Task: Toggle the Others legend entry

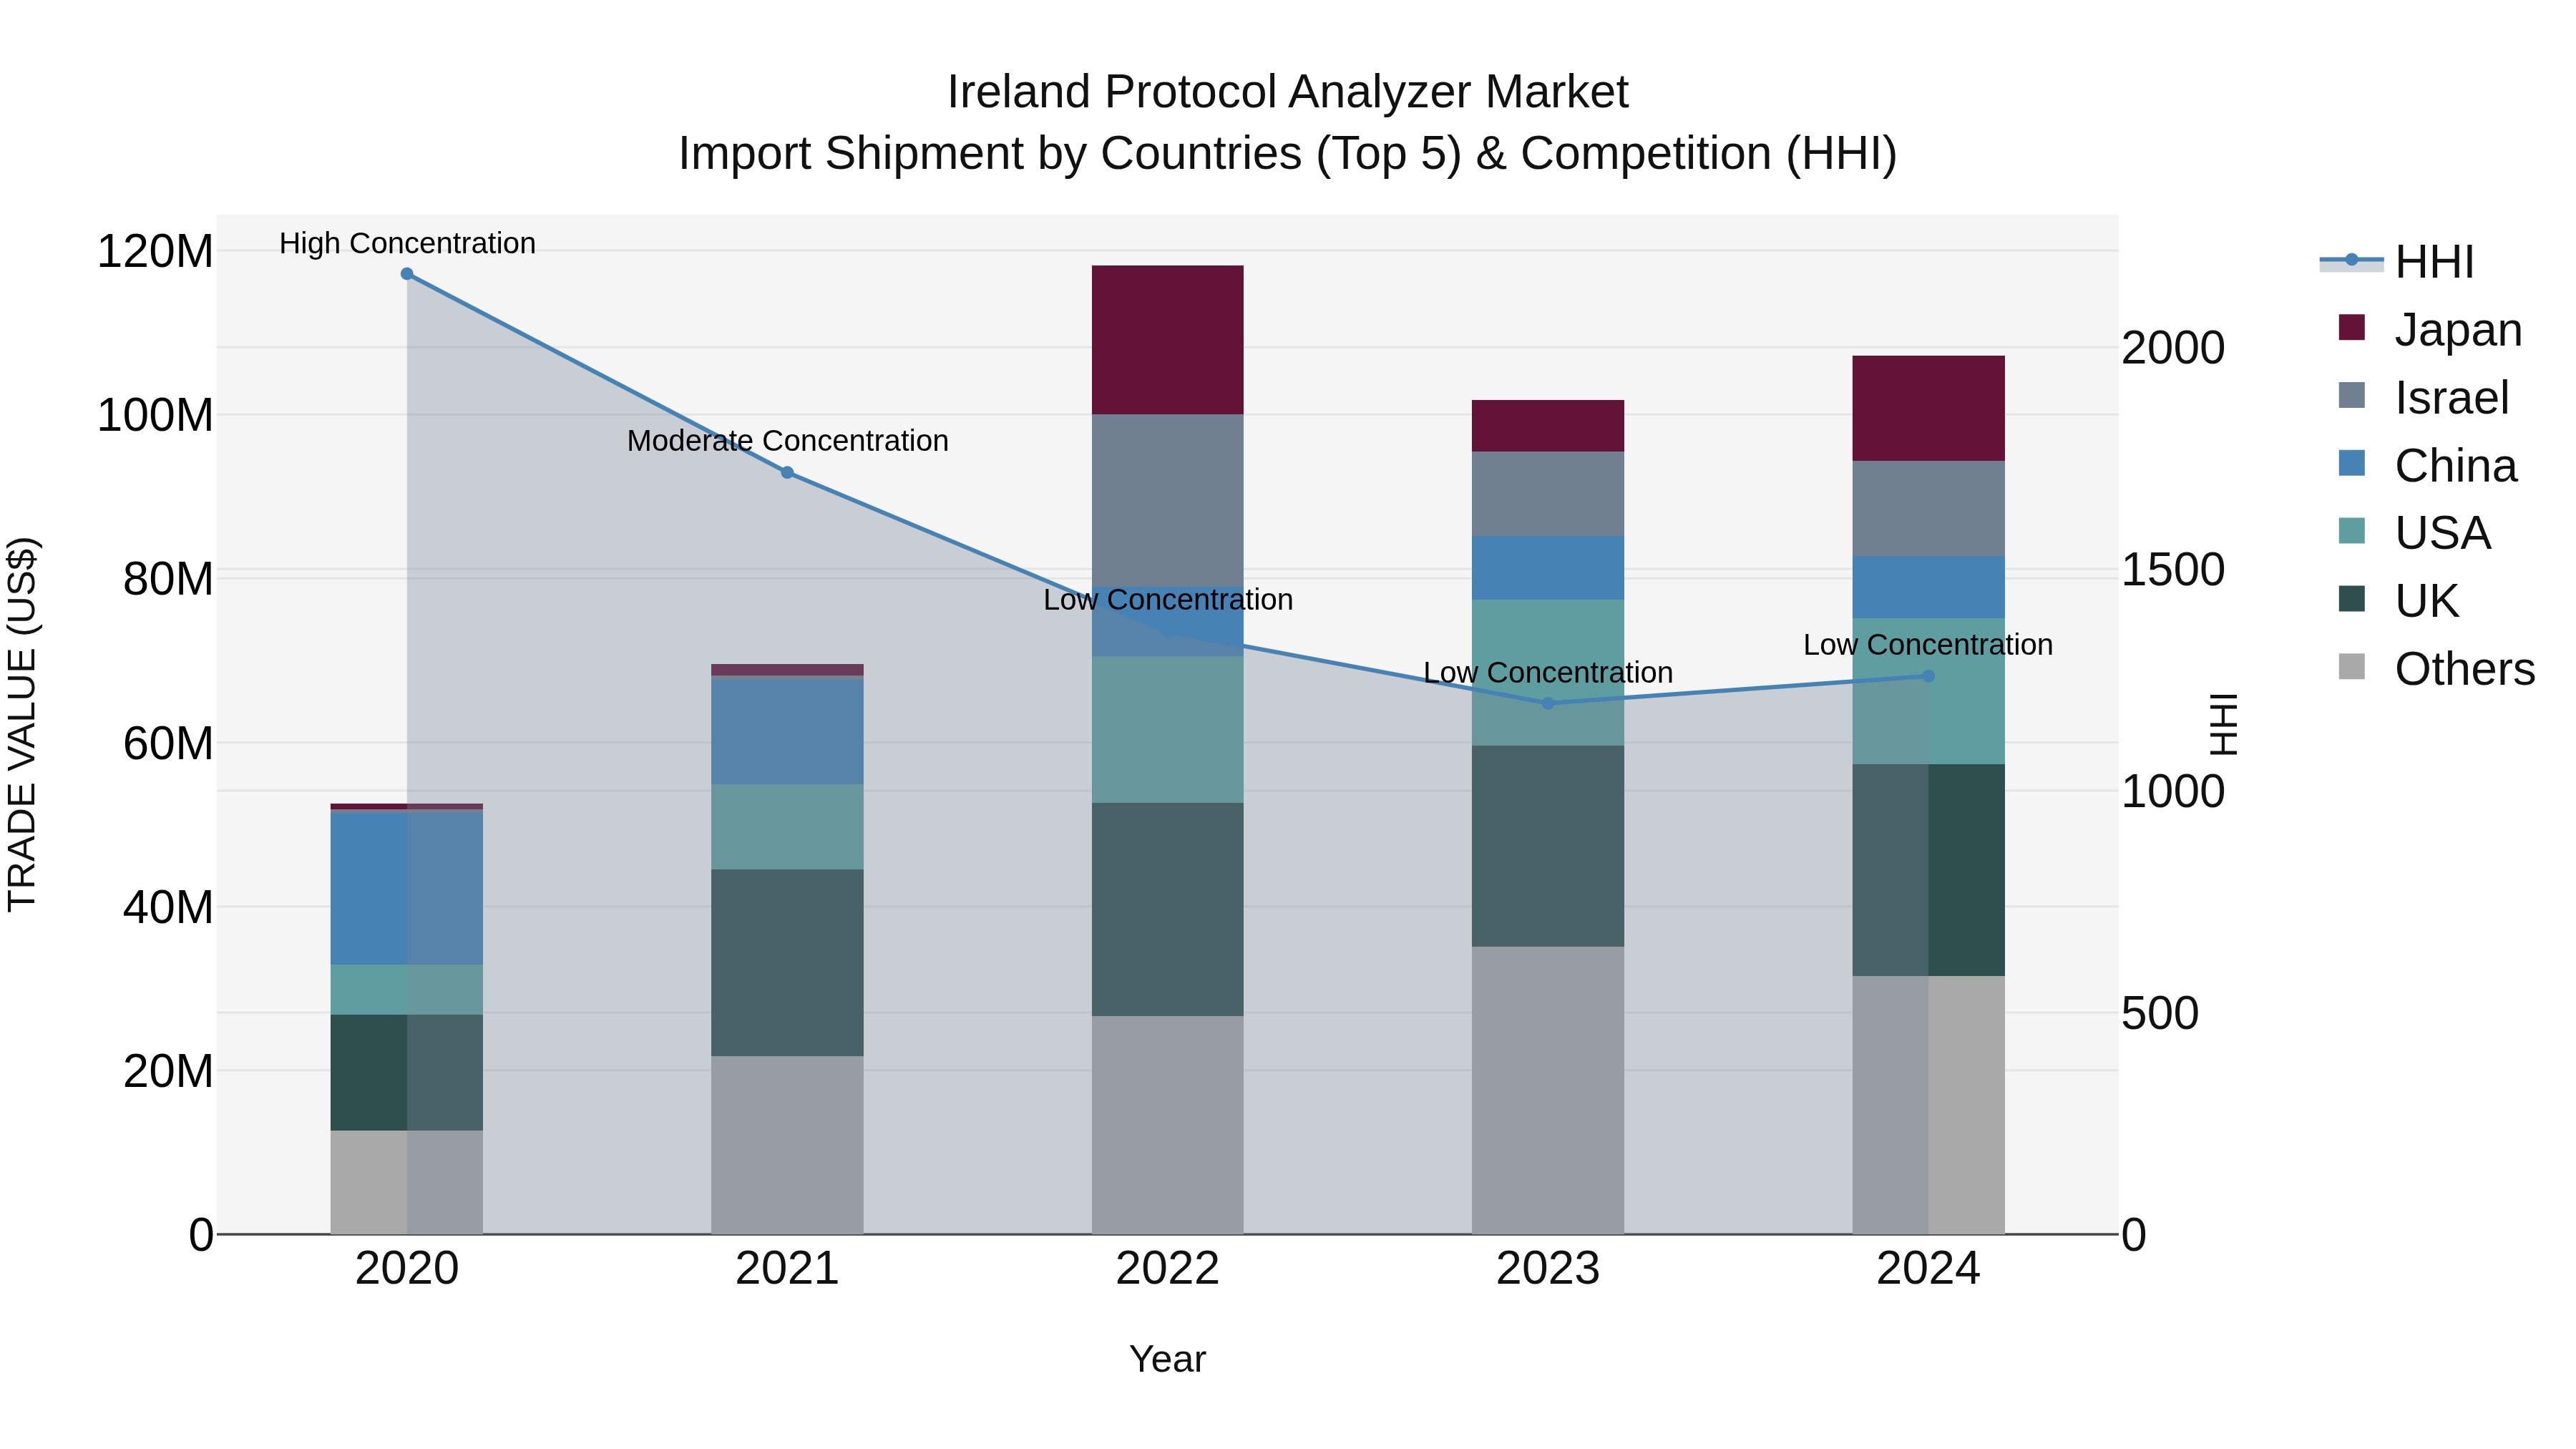Action: click(x=2437, y=668)
